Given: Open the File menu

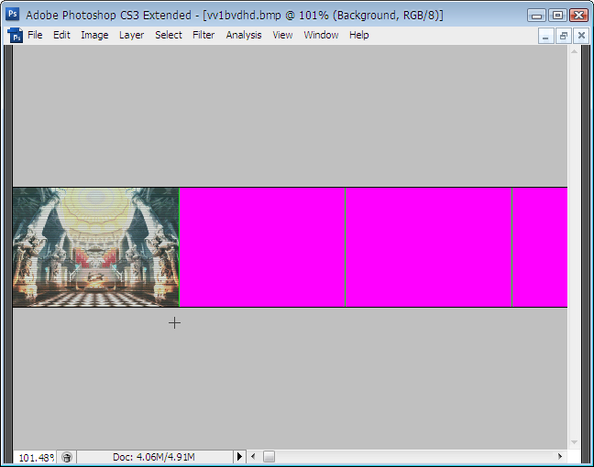Looking at the screenshot, I should point(35,35).
